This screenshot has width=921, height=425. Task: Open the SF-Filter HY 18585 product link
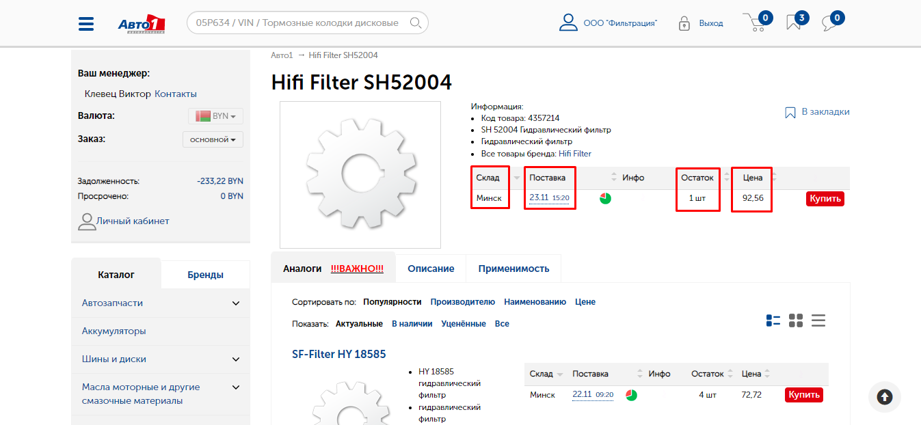(339, 354)
